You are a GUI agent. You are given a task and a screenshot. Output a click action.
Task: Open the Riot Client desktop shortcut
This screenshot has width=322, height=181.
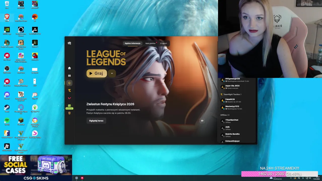pos(7,57)
